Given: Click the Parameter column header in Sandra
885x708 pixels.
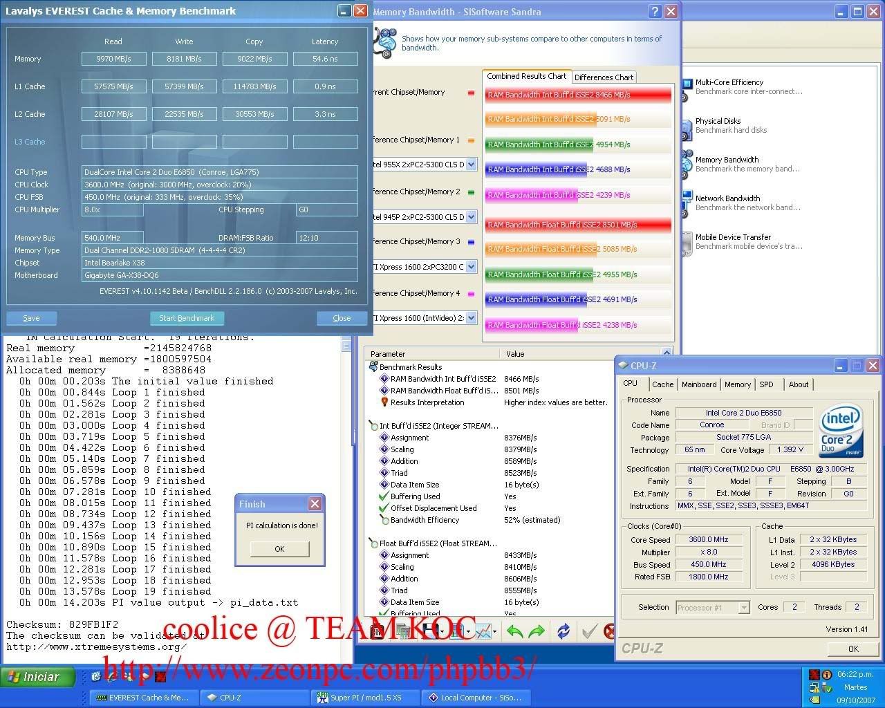Looking at the screenshot, I should [x=432, y=353].
